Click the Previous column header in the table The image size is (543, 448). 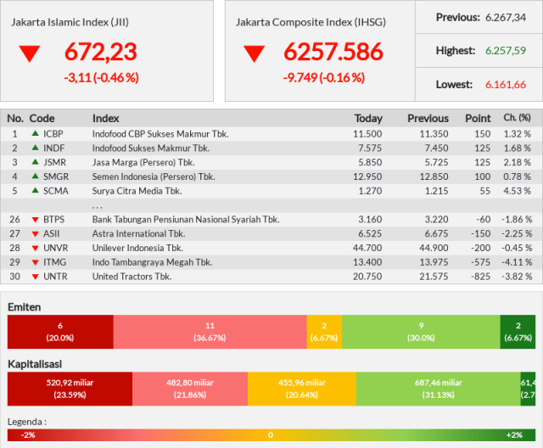coord(428,119)
